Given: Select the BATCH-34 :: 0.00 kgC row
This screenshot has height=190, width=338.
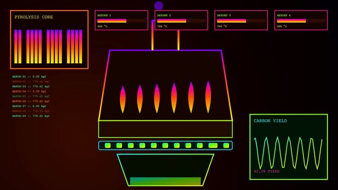Looking at the screenshot, I should coord(29,91).
